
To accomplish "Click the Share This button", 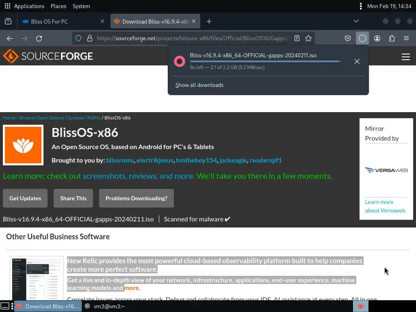I will 73,198.
